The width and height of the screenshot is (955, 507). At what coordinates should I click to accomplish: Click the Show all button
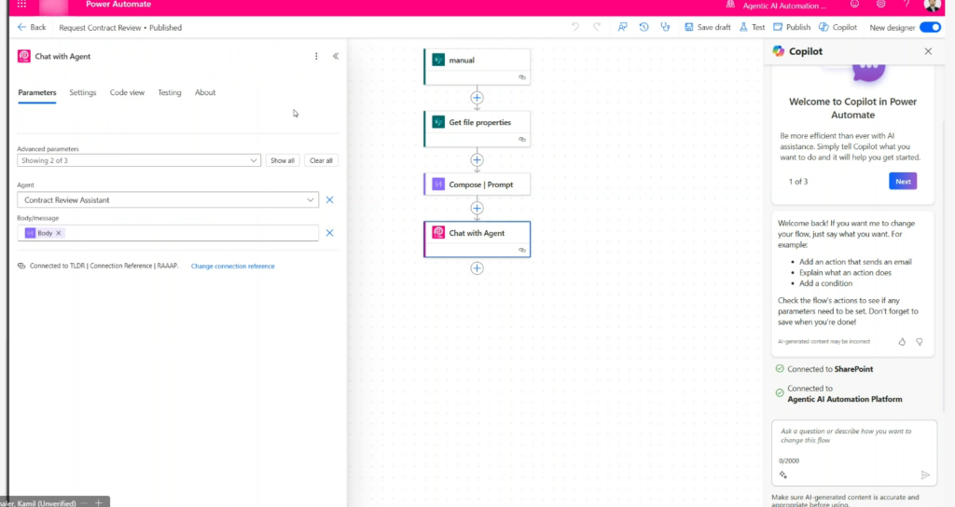283,160
